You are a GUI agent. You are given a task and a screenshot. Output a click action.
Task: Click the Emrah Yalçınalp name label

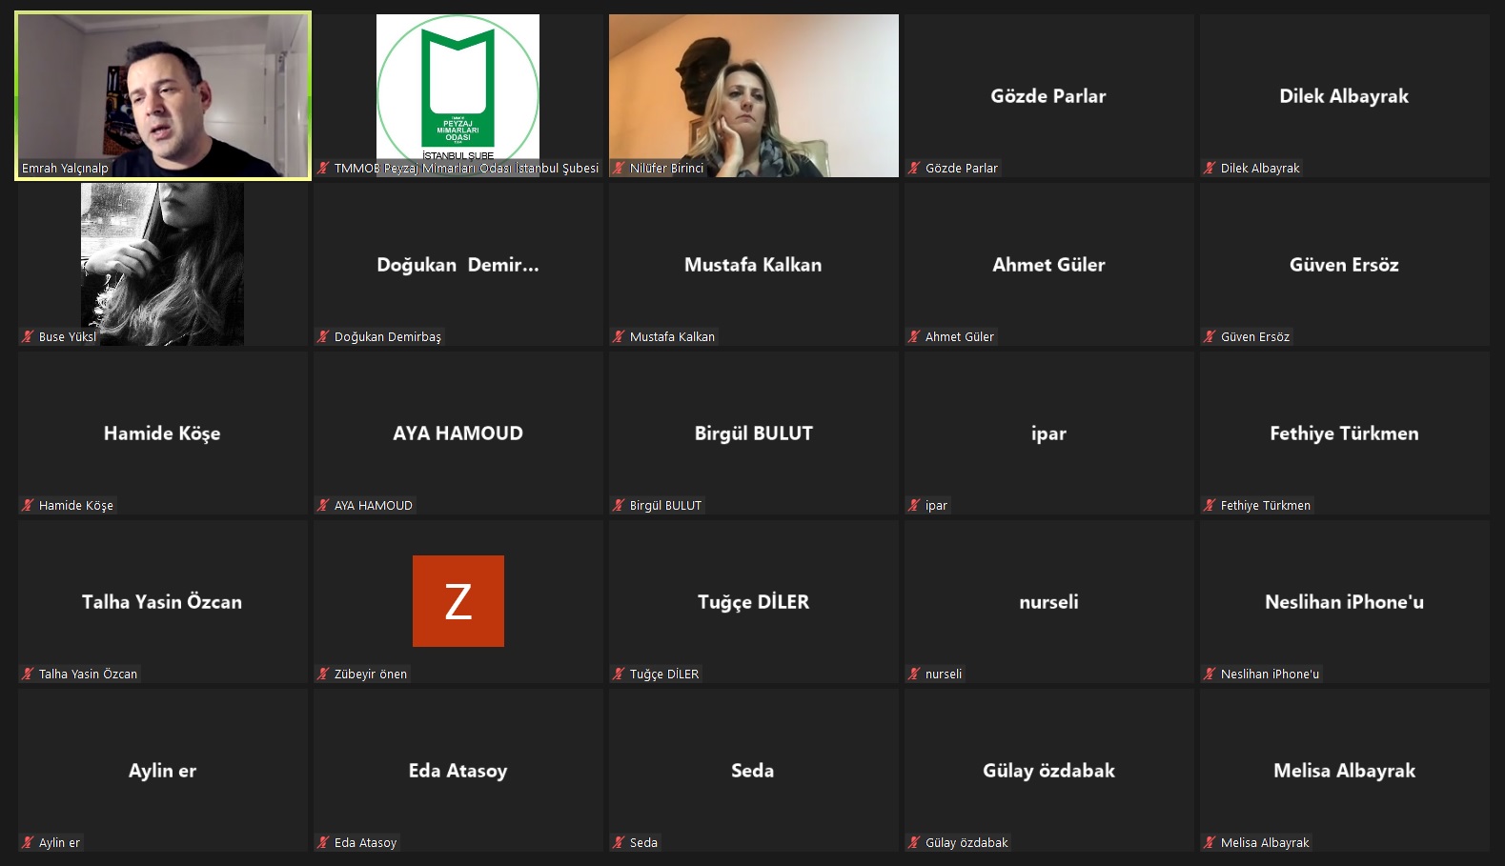tap(65, 169)
